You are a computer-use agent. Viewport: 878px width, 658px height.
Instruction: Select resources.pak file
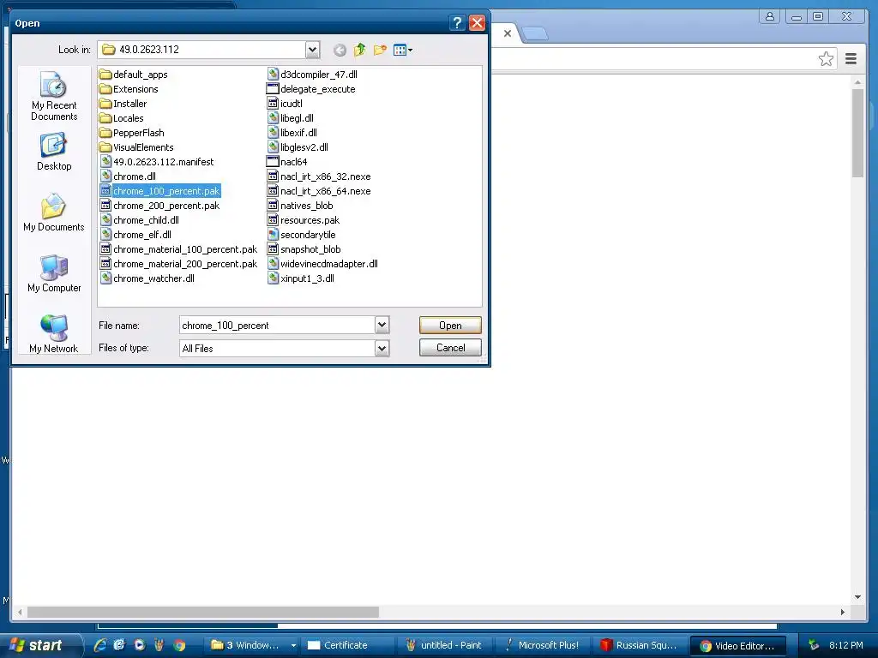pos(304,220)
